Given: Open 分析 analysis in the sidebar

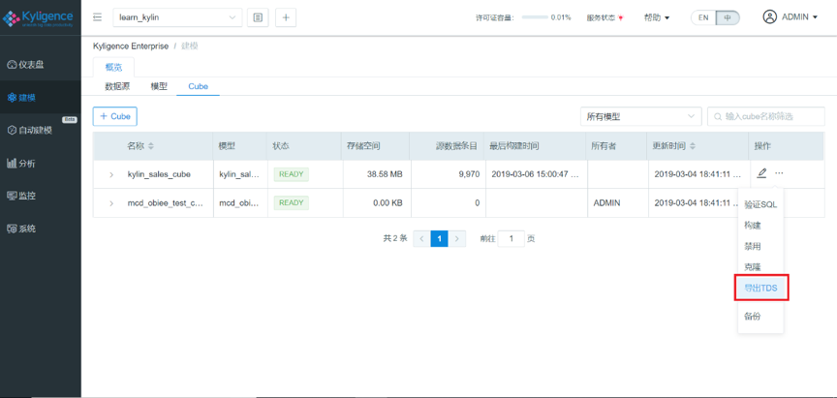Looking at the screenshot, I should [22, 163].
